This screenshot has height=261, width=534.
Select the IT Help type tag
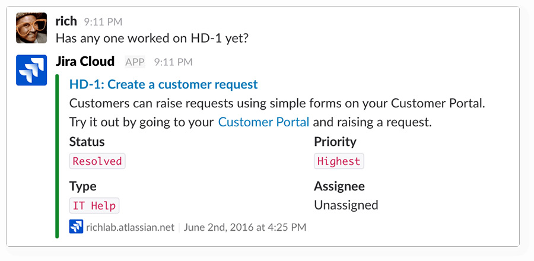[x=94, y=205]
